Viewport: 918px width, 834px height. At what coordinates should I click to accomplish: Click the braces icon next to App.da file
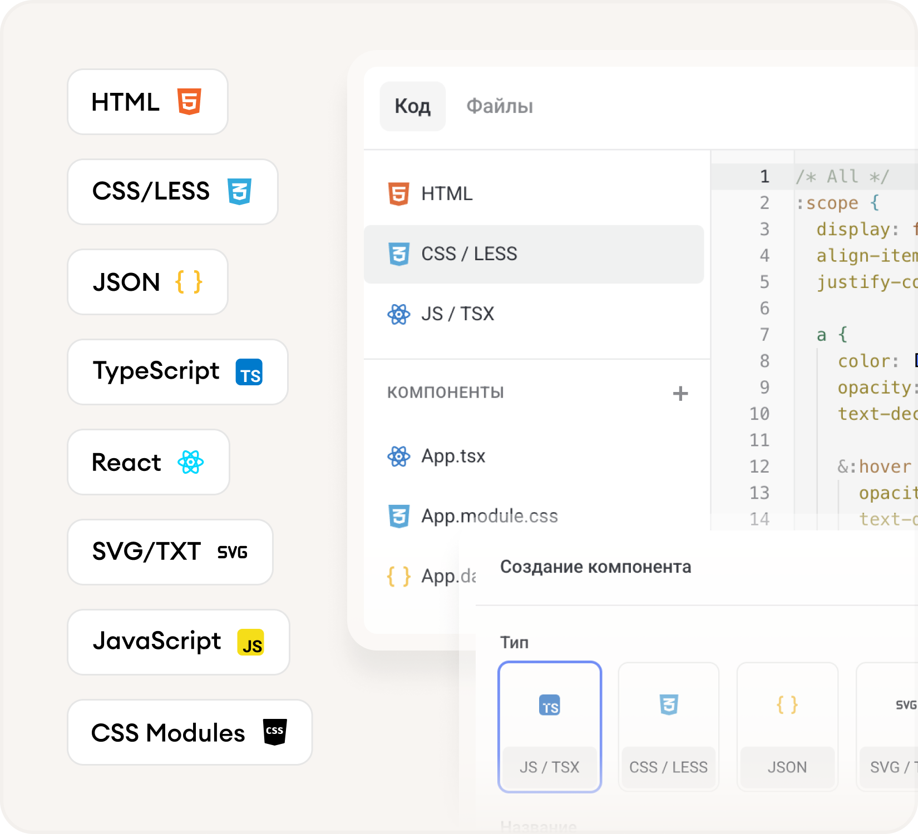(x=399, y=577)
